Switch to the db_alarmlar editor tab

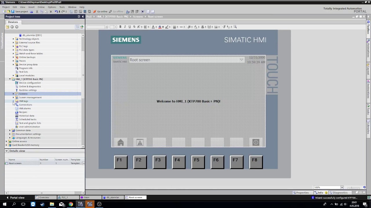point(113,198)
